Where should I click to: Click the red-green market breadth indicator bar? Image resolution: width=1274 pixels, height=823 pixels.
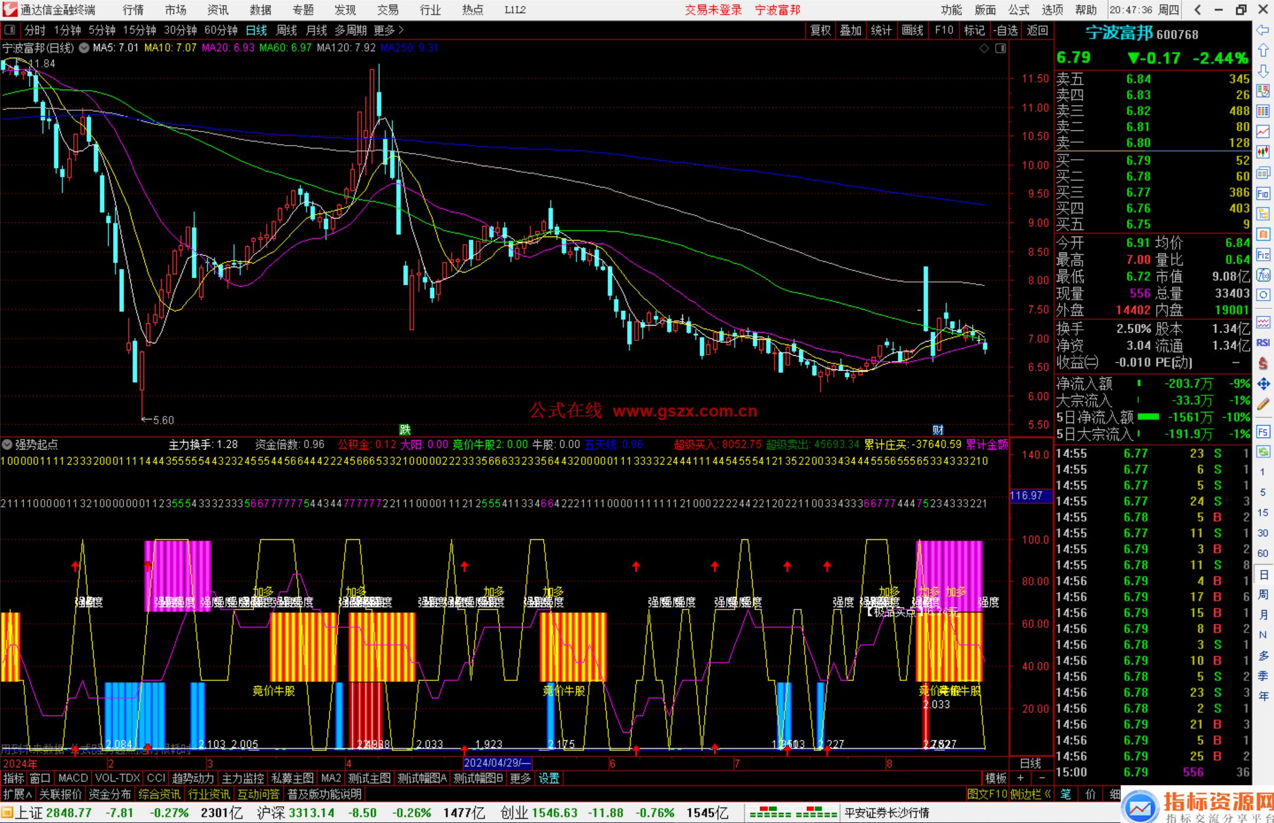[792, 812]
